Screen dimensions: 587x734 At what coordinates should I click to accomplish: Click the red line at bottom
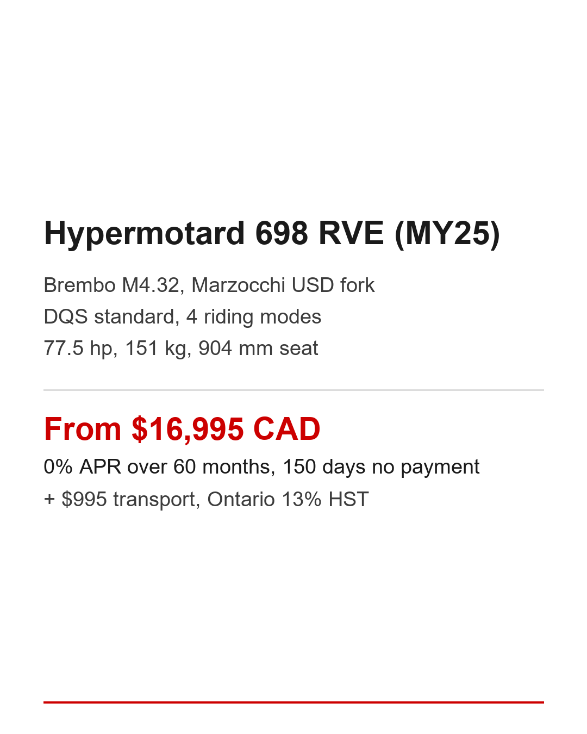(293, 702)
